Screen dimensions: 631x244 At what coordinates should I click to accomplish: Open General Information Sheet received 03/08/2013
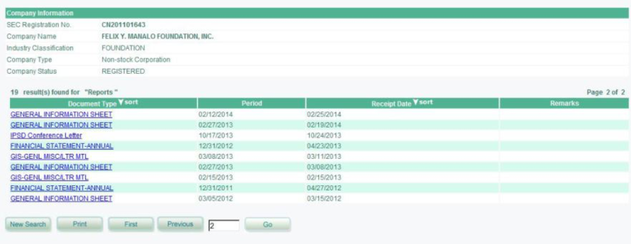coord(61,167)
